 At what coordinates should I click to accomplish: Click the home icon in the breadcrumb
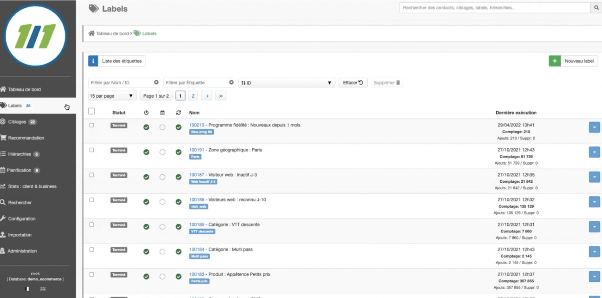tap(92, 33)
